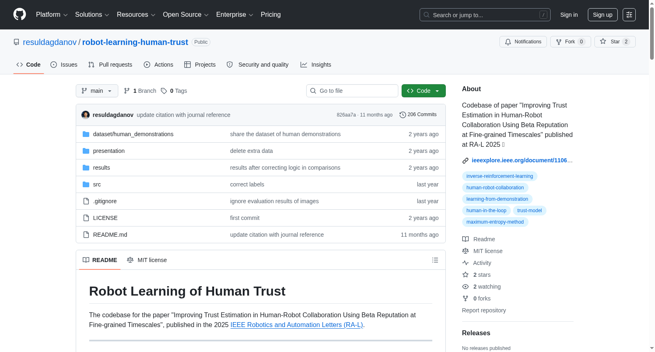
Task: View 206 Commits history
Action: pos(418,114)
